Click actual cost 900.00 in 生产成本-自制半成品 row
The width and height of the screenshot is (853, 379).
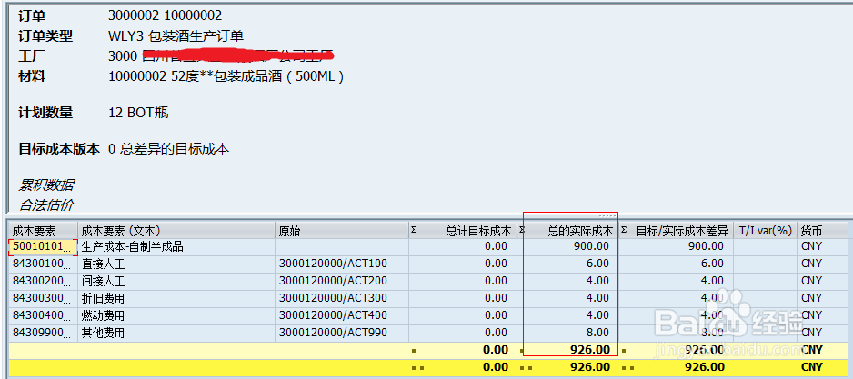(591, 246)
